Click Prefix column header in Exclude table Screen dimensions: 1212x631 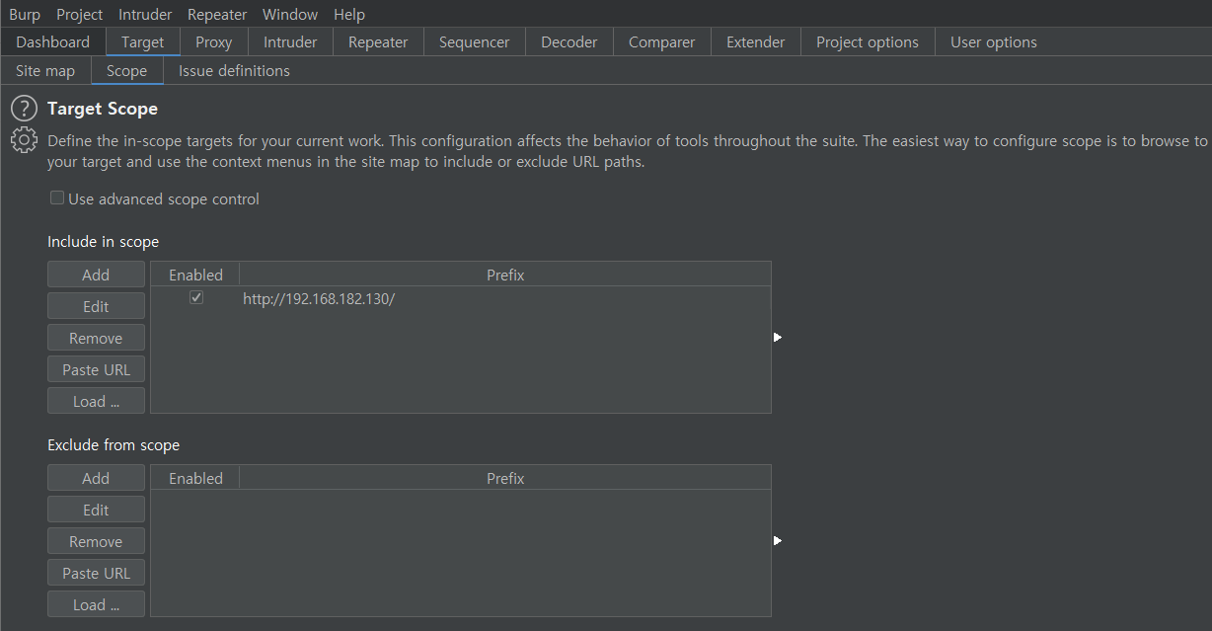click(505, 478)
